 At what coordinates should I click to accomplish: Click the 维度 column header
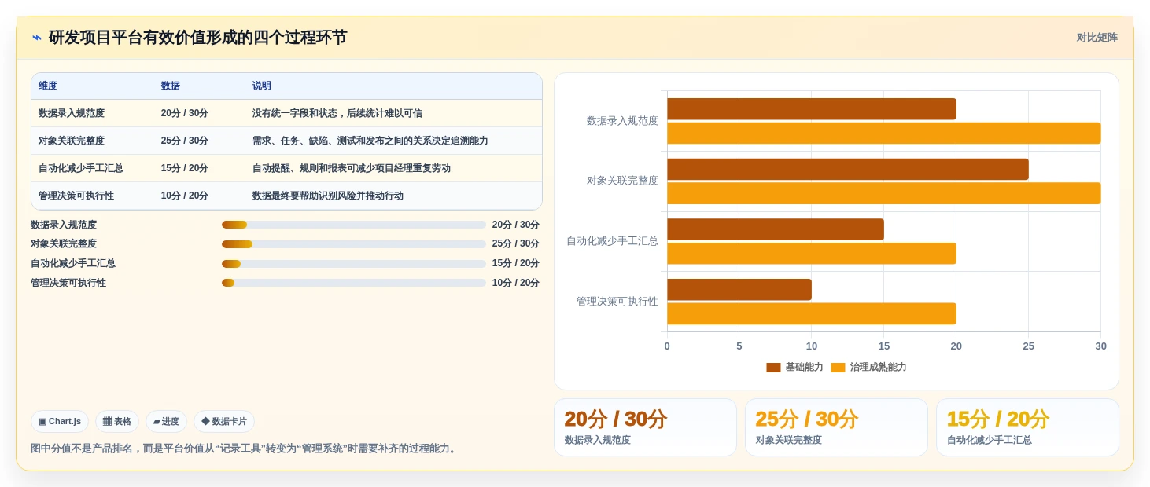click(x=48, y=86)
